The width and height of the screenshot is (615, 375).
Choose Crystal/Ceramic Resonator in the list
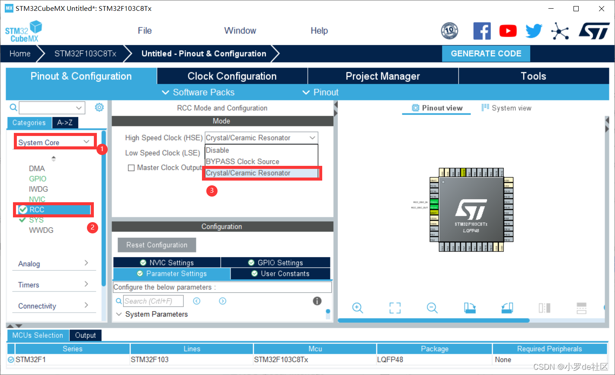[x=261, y=173]
